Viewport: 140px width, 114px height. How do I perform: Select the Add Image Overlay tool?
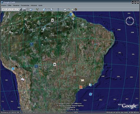pyautogui.click(x=52, y=9)
